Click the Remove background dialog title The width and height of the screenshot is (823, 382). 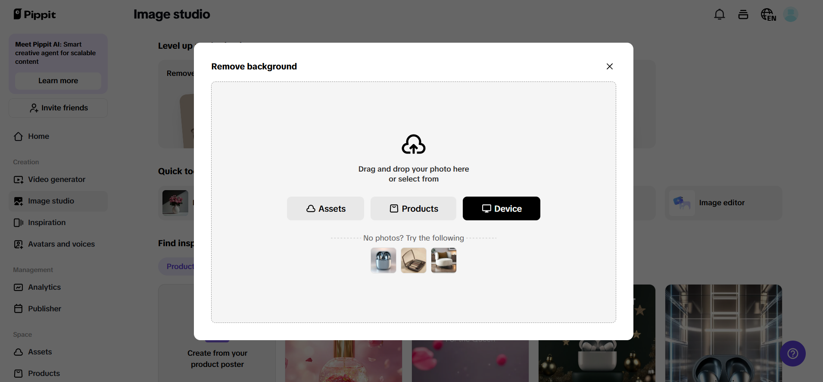point(254,66)
